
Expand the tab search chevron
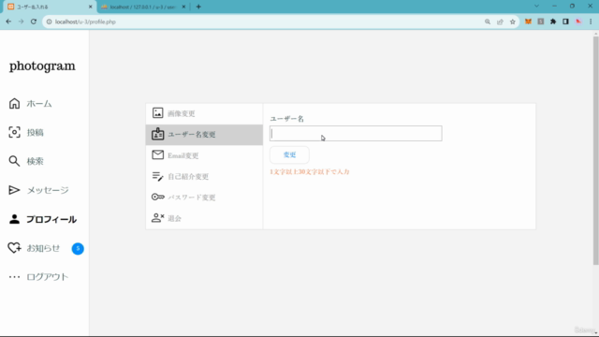click(x=536, y=7)
